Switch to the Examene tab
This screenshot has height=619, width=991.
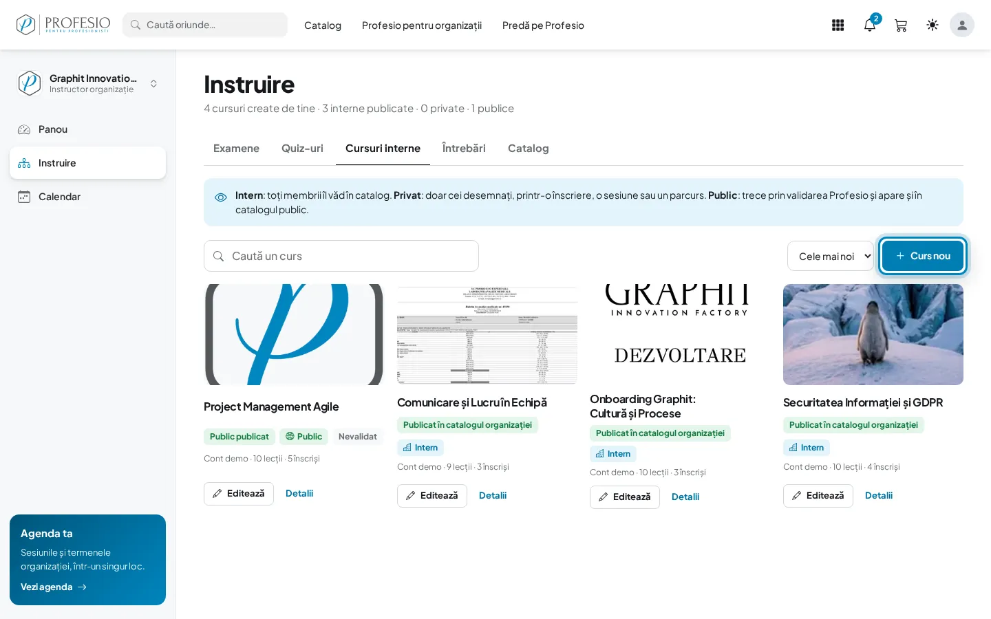236,149
